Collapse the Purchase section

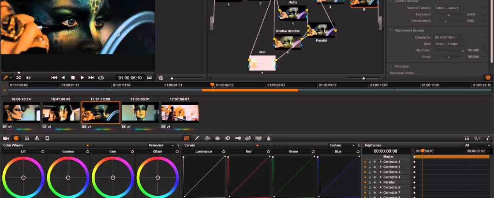coord(391,66)
